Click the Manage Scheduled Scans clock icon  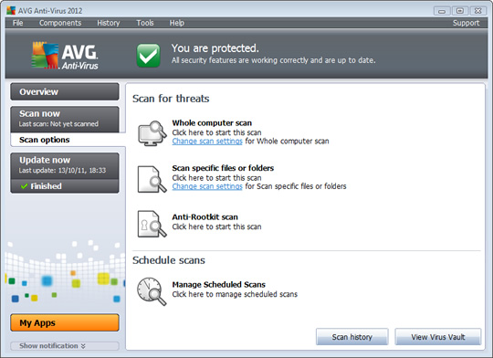click(x=152, y=291)
